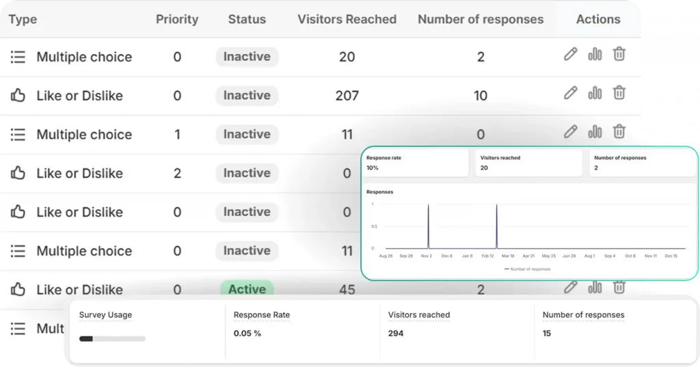View the bar chart for the 207-visitor survey
The height and width of the screenshot is (367, 700).
[x=595, y=93]
